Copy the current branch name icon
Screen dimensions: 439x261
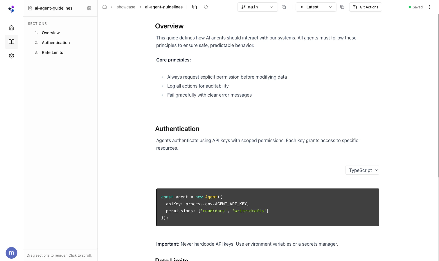(x=284, y=7)
